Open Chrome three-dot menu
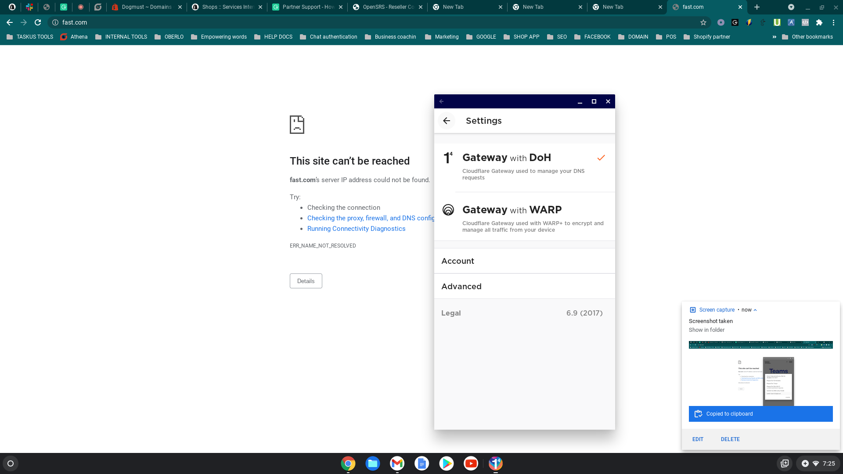The image size is (843, 474). click(x=833, y=22)
